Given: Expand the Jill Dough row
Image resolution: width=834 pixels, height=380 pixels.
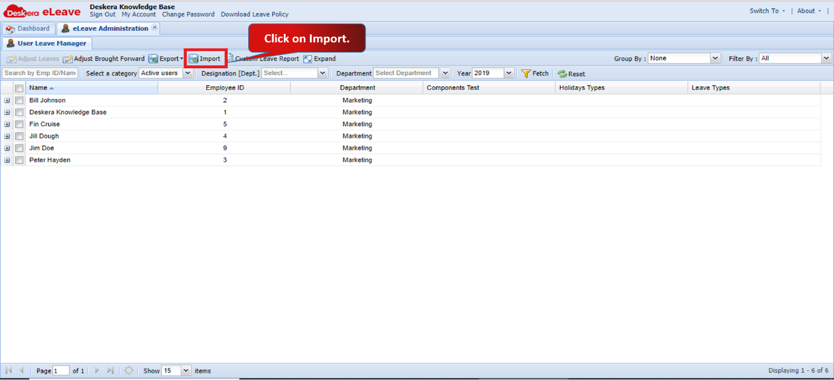Looking at the screenshot, I should 7,137.
